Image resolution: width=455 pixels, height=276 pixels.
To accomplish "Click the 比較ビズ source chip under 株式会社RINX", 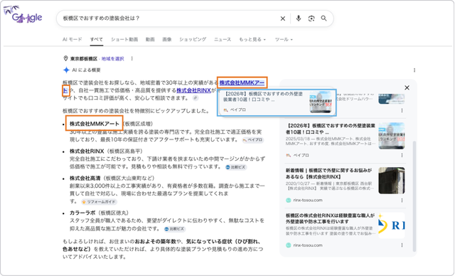I will pyautogui.click(x=236, y=167).
